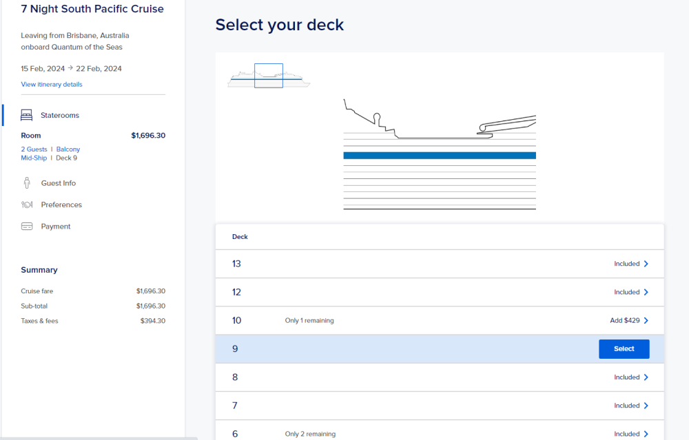Change the Balcony room type link
The height and width of the screenshot is (440, 689).
pyautogui.click(x=68, y=149)
